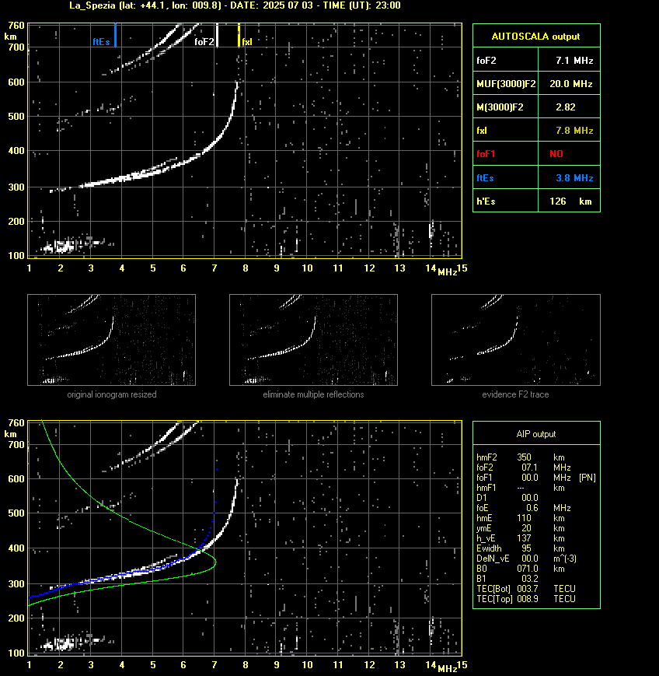
Task: Click the blue 'ftEs' label in AUTOSCALA table
Action: pos(485,177)
